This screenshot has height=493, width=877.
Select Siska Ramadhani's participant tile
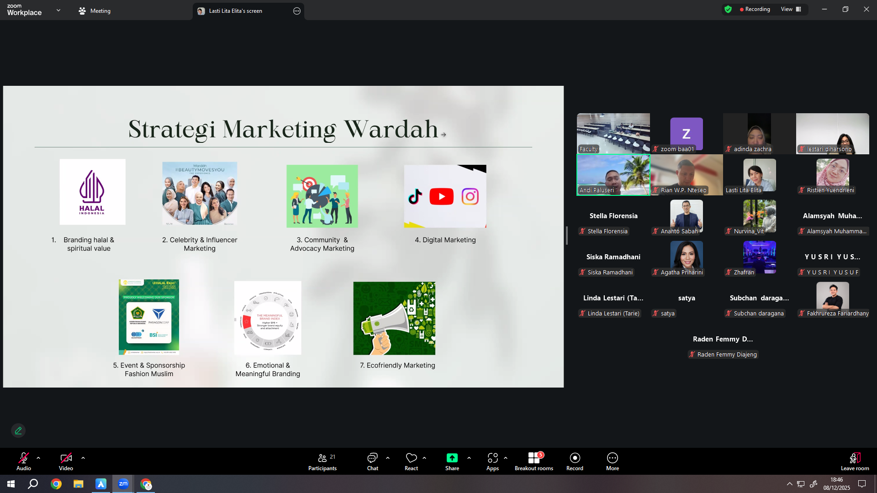(x=613, y=257)
